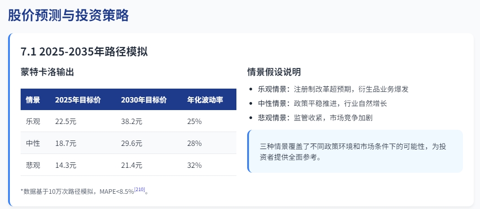Select the 悲观 scenario row label
This screenshot has width=480, height=209.
[33, 165]
